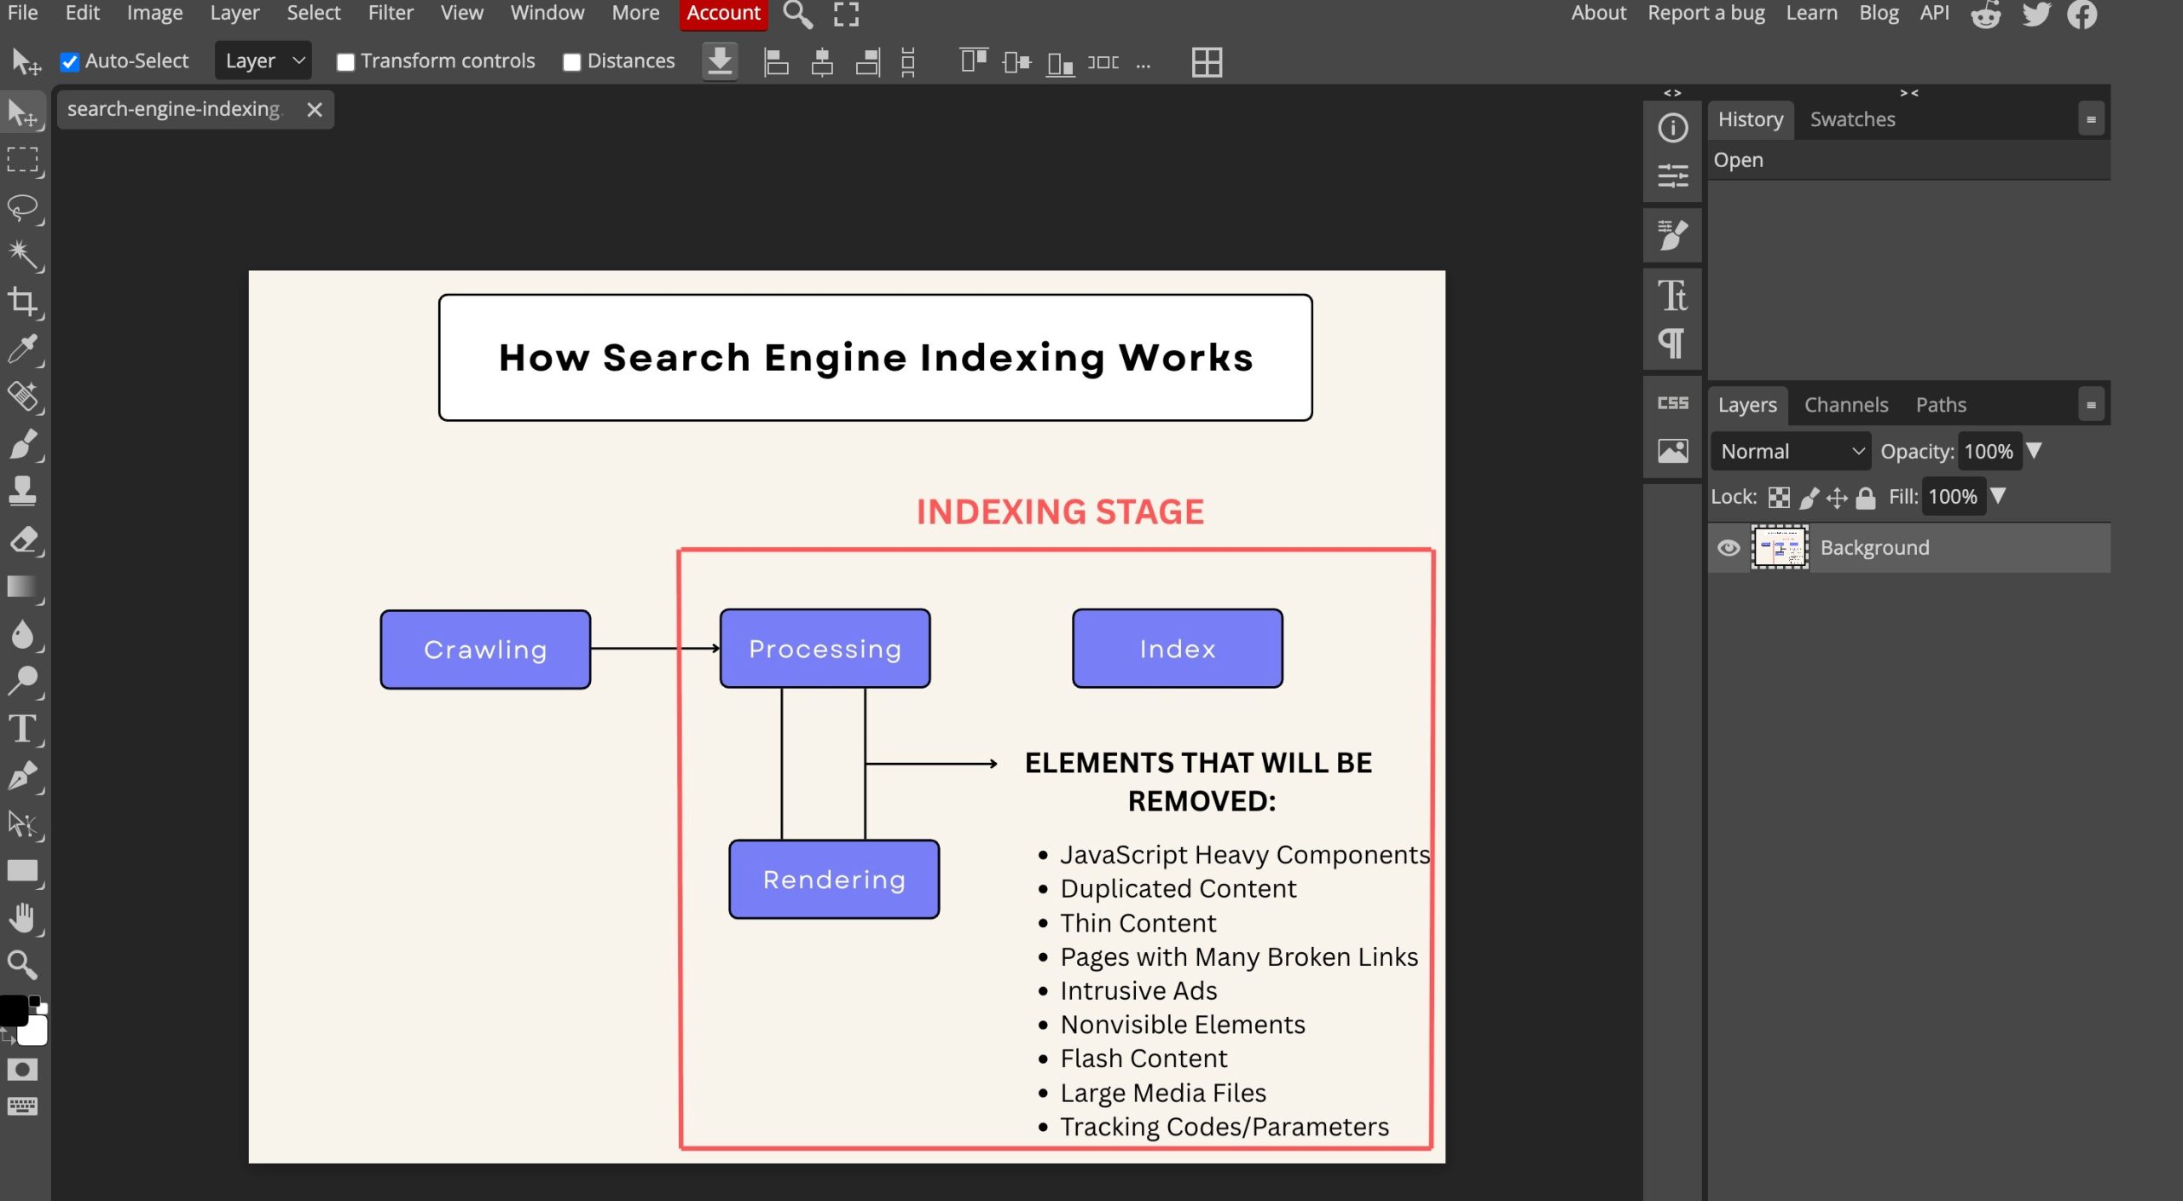This screenshot has width=2183, height=1201.
Task: Select the Eyedropper tool
Action: point(23,349)
